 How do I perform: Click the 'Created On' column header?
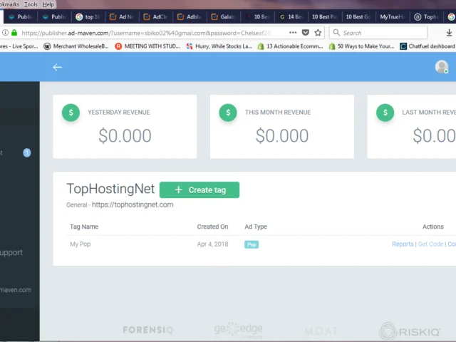[x=212, y=227]
